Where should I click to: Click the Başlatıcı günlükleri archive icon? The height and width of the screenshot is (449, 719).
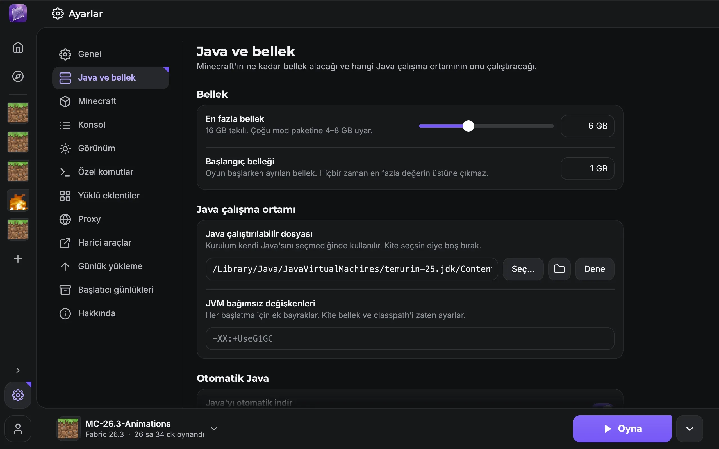65,290
